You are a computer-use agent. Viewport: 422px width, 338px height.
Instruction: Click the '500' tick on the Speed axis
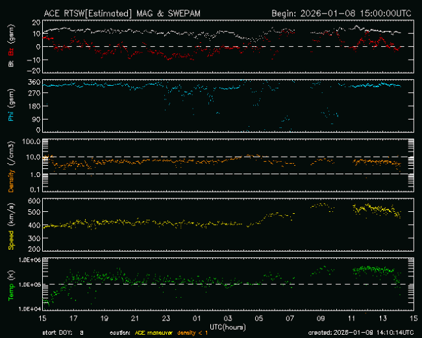[34, 212]
